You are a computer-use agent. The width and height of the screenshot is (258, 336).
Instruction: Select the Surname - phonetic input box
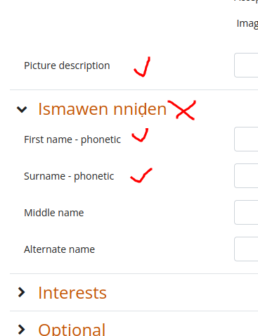(x=246, y=175)
